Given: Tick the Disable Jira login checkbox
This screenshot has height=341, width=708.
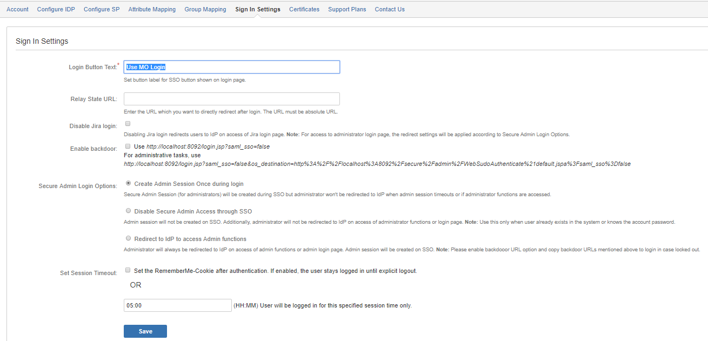Looking at the screenshot, I should 128,124.
